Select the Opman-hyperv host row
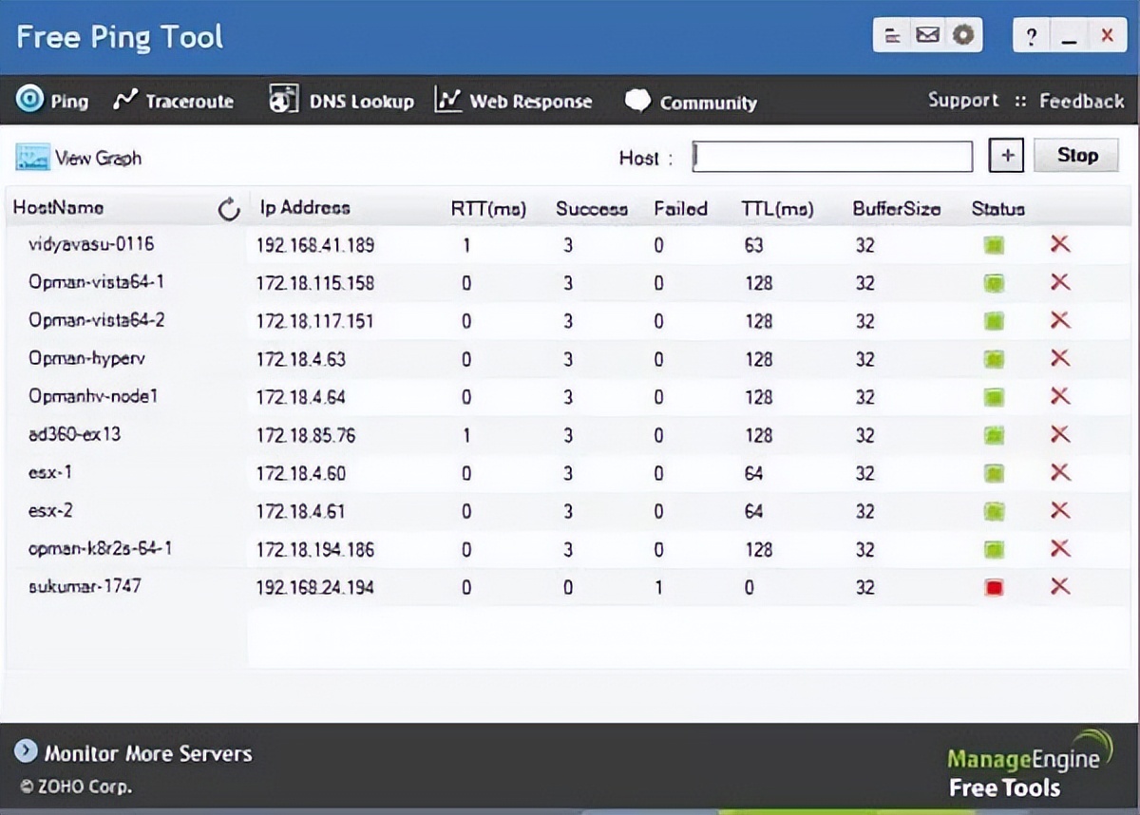The image size is (1140, 815). click(x=86, y=359)
